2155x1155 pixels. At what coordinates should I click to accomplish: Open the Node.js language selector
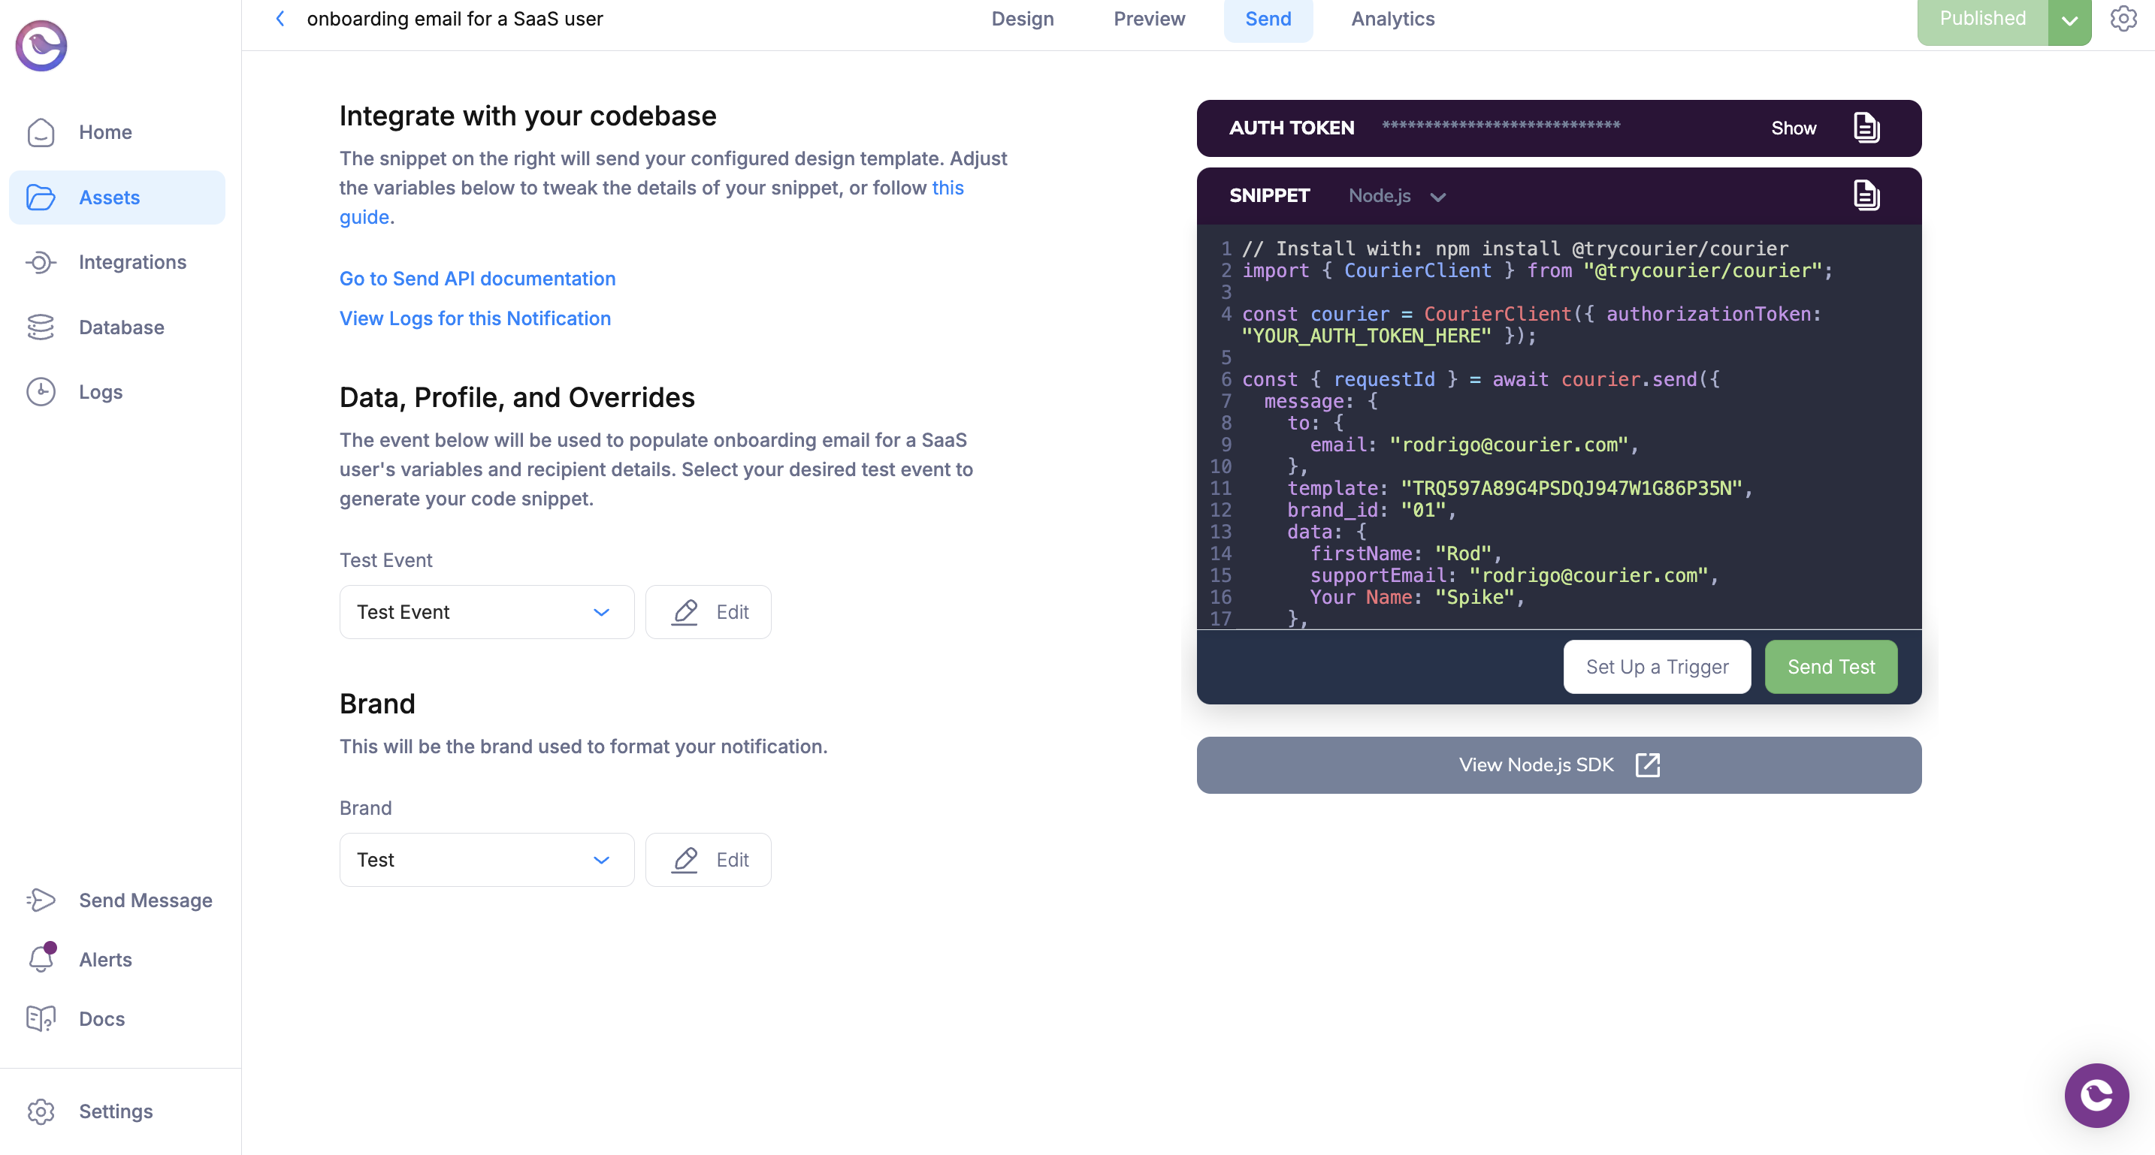pos(1395,196)
